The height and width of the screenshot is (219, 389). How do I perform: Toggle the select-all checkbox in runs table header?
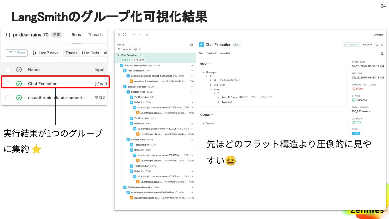(8, 70)
